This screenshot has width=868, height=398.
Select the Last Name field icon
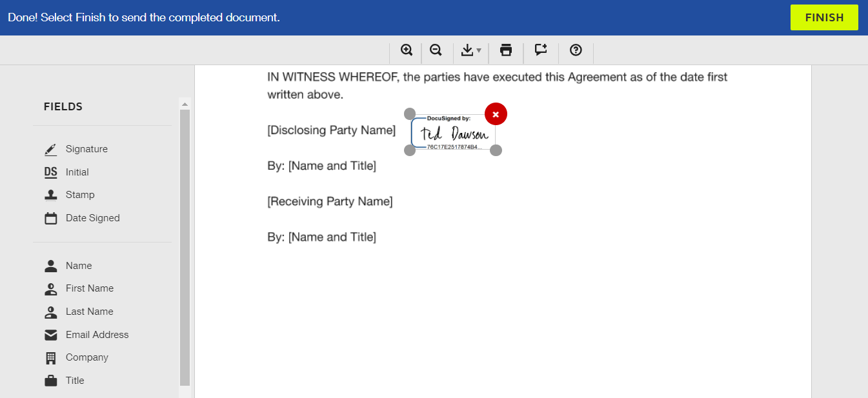51,312
